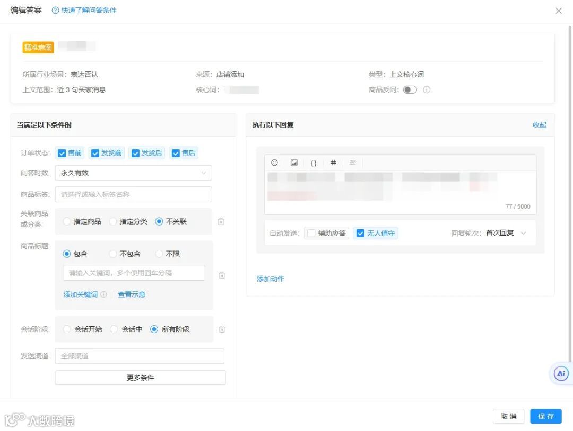Insert a variable with the braces icon
This screenshot has width=573, height=431.
(x=314, y=163)
